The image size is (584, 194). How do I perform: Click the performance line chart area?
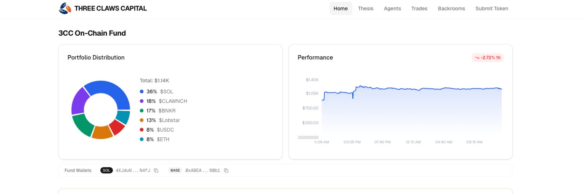pyautogui.click(x=412, y=111)
